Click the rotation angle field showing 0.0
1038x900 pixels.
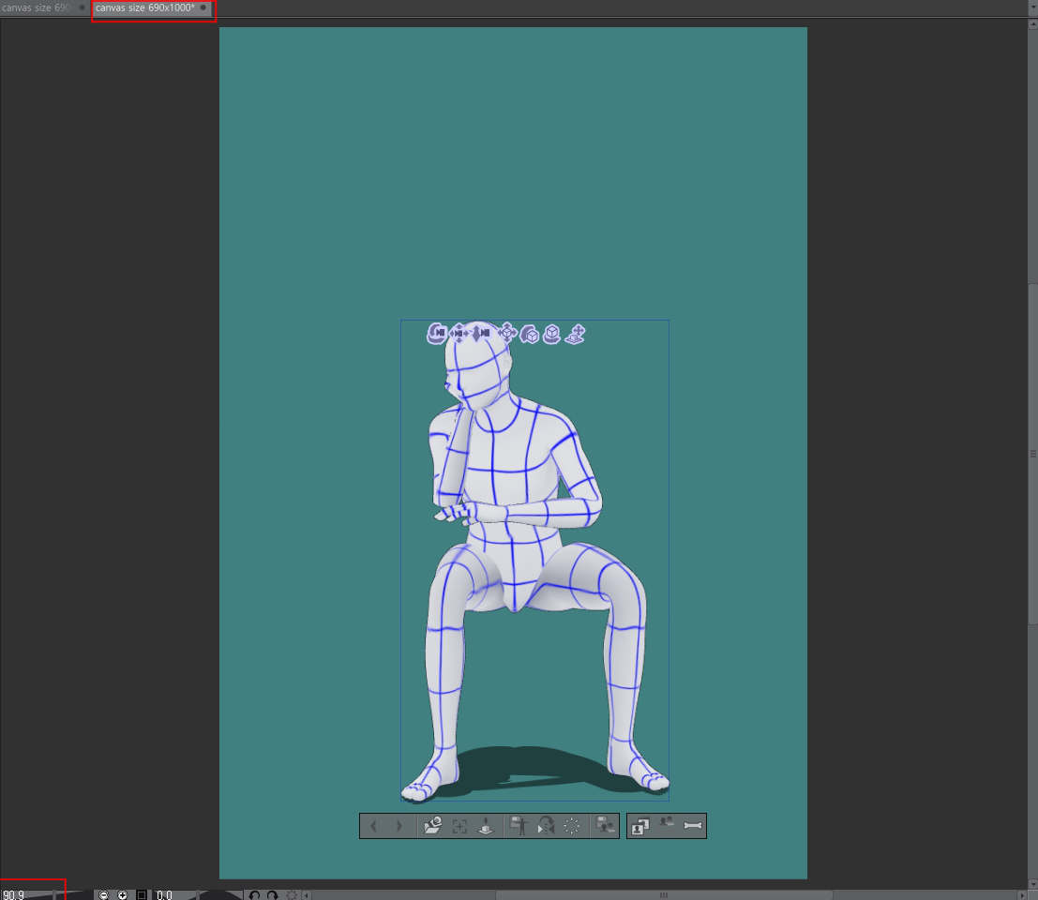pyautogui.click(x=164, y=894)
